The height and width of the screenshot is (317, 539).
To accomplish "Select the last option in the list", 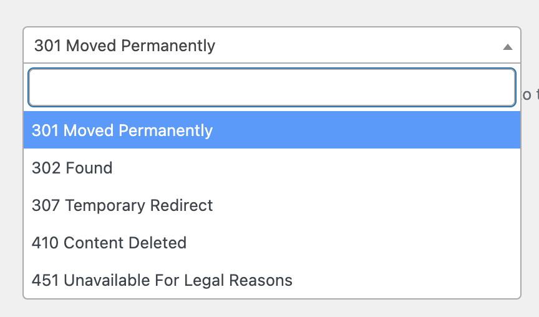I will click(162, 280).
